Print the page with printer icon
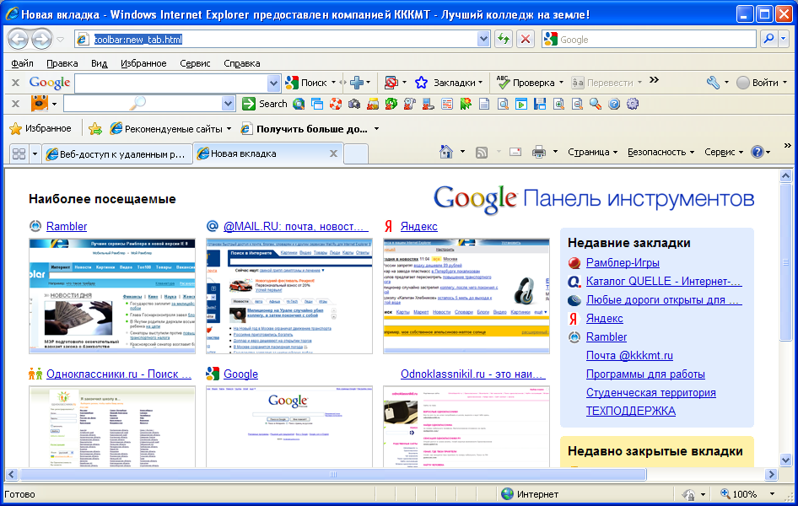Screen dimensions: 798x506 [538, 152]
